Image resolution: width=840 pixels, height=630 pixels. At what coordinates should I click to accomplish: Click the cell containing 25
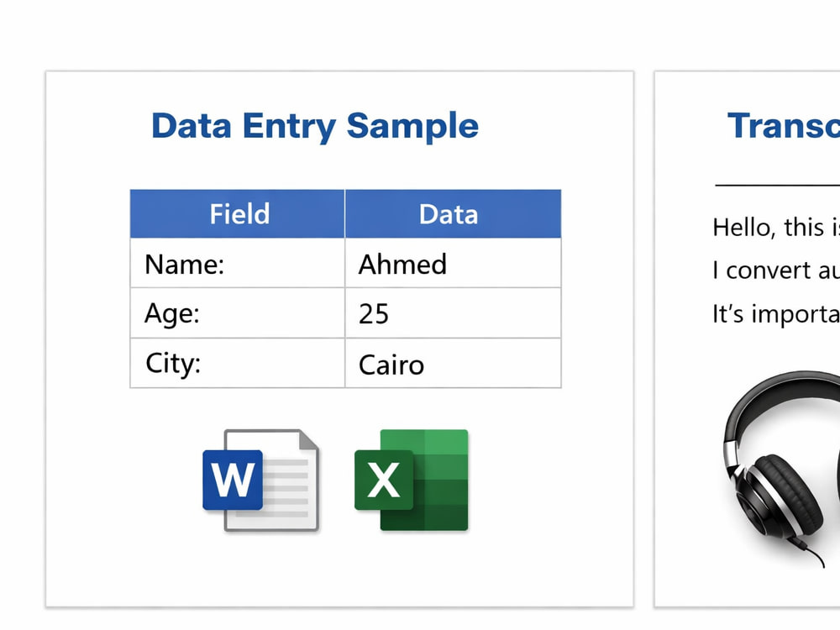tap(454, 312)
